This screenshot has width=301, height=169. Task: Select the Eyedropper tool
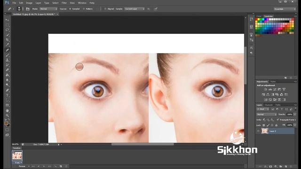click(7, 45)
